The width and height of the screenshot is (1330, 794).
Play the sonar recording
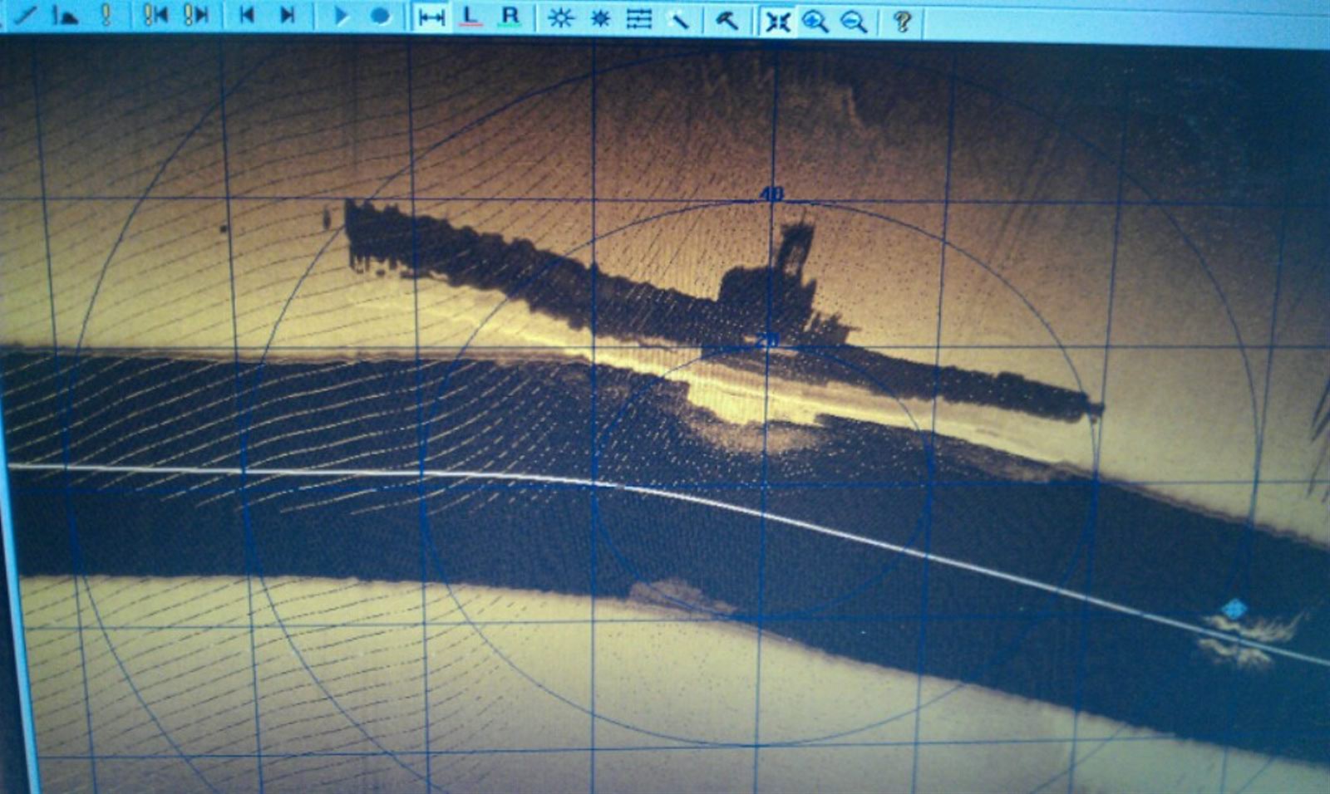point(341,17)
